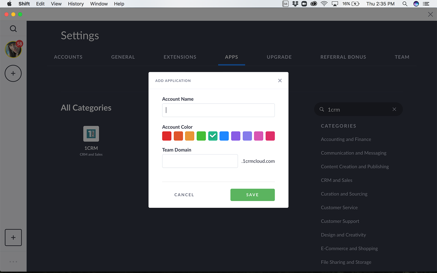Select the profile avatar with 58 badge

13,49
